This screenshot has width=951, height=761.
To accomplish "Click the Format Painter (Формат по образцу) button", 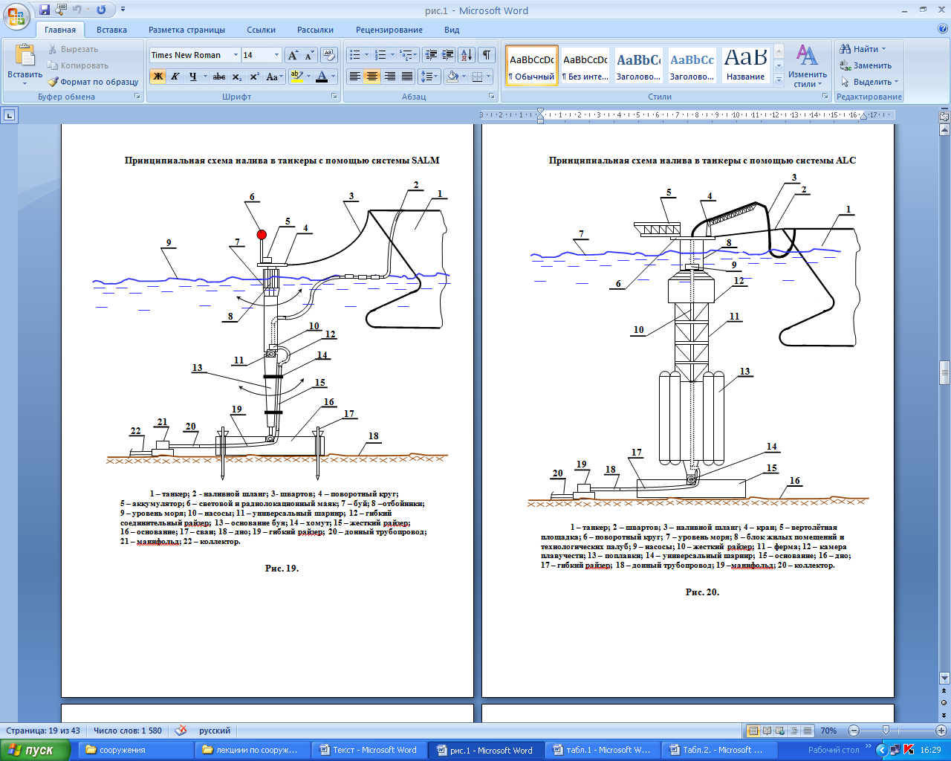I will [94, 82].
